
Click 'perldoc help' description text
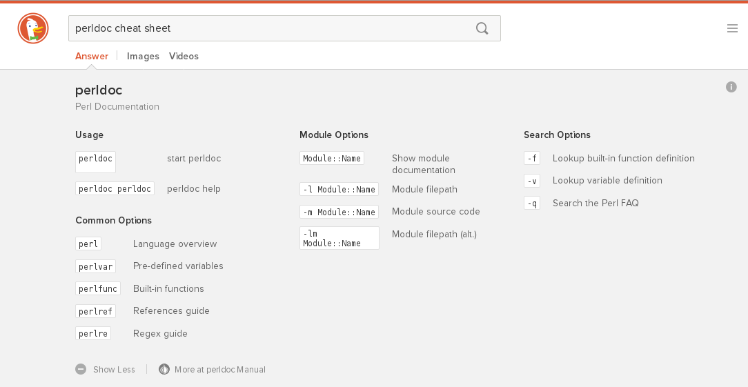click(x=194, y=188)
